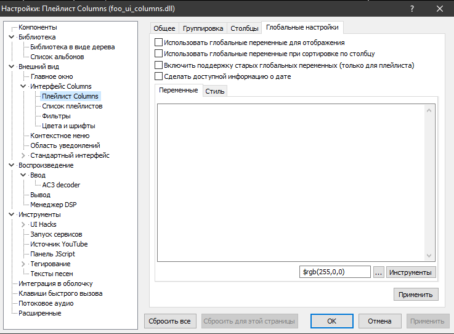Expand the Тегирование tree node
Viewport: 454px width, 334px height.
click(23, 264)
